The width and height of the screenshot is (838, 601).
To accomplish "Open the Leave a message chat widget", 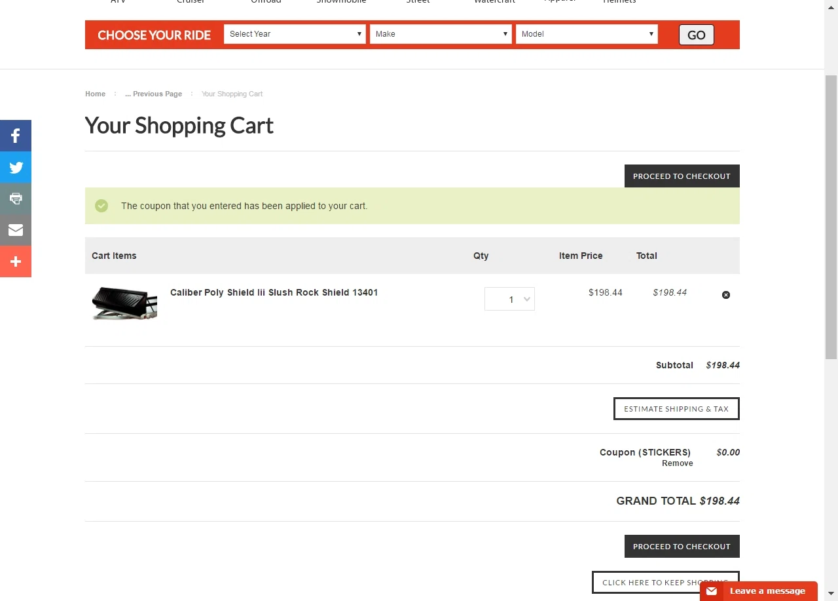I will pyautogui.click(x=759, y=591).
